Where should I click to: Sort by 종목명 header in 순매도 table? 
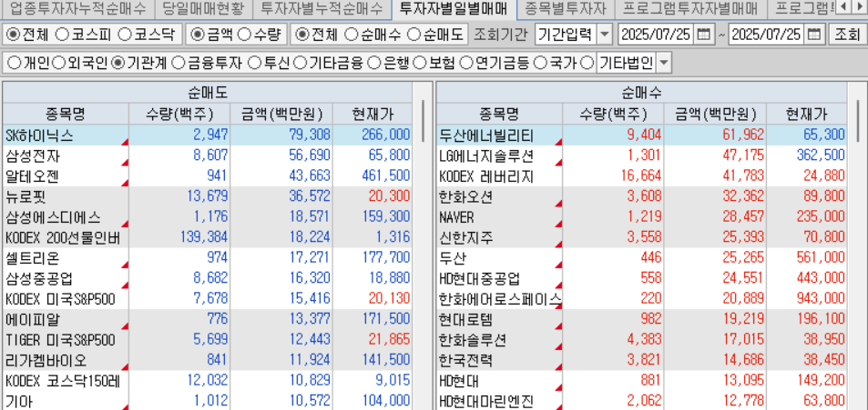66,114
